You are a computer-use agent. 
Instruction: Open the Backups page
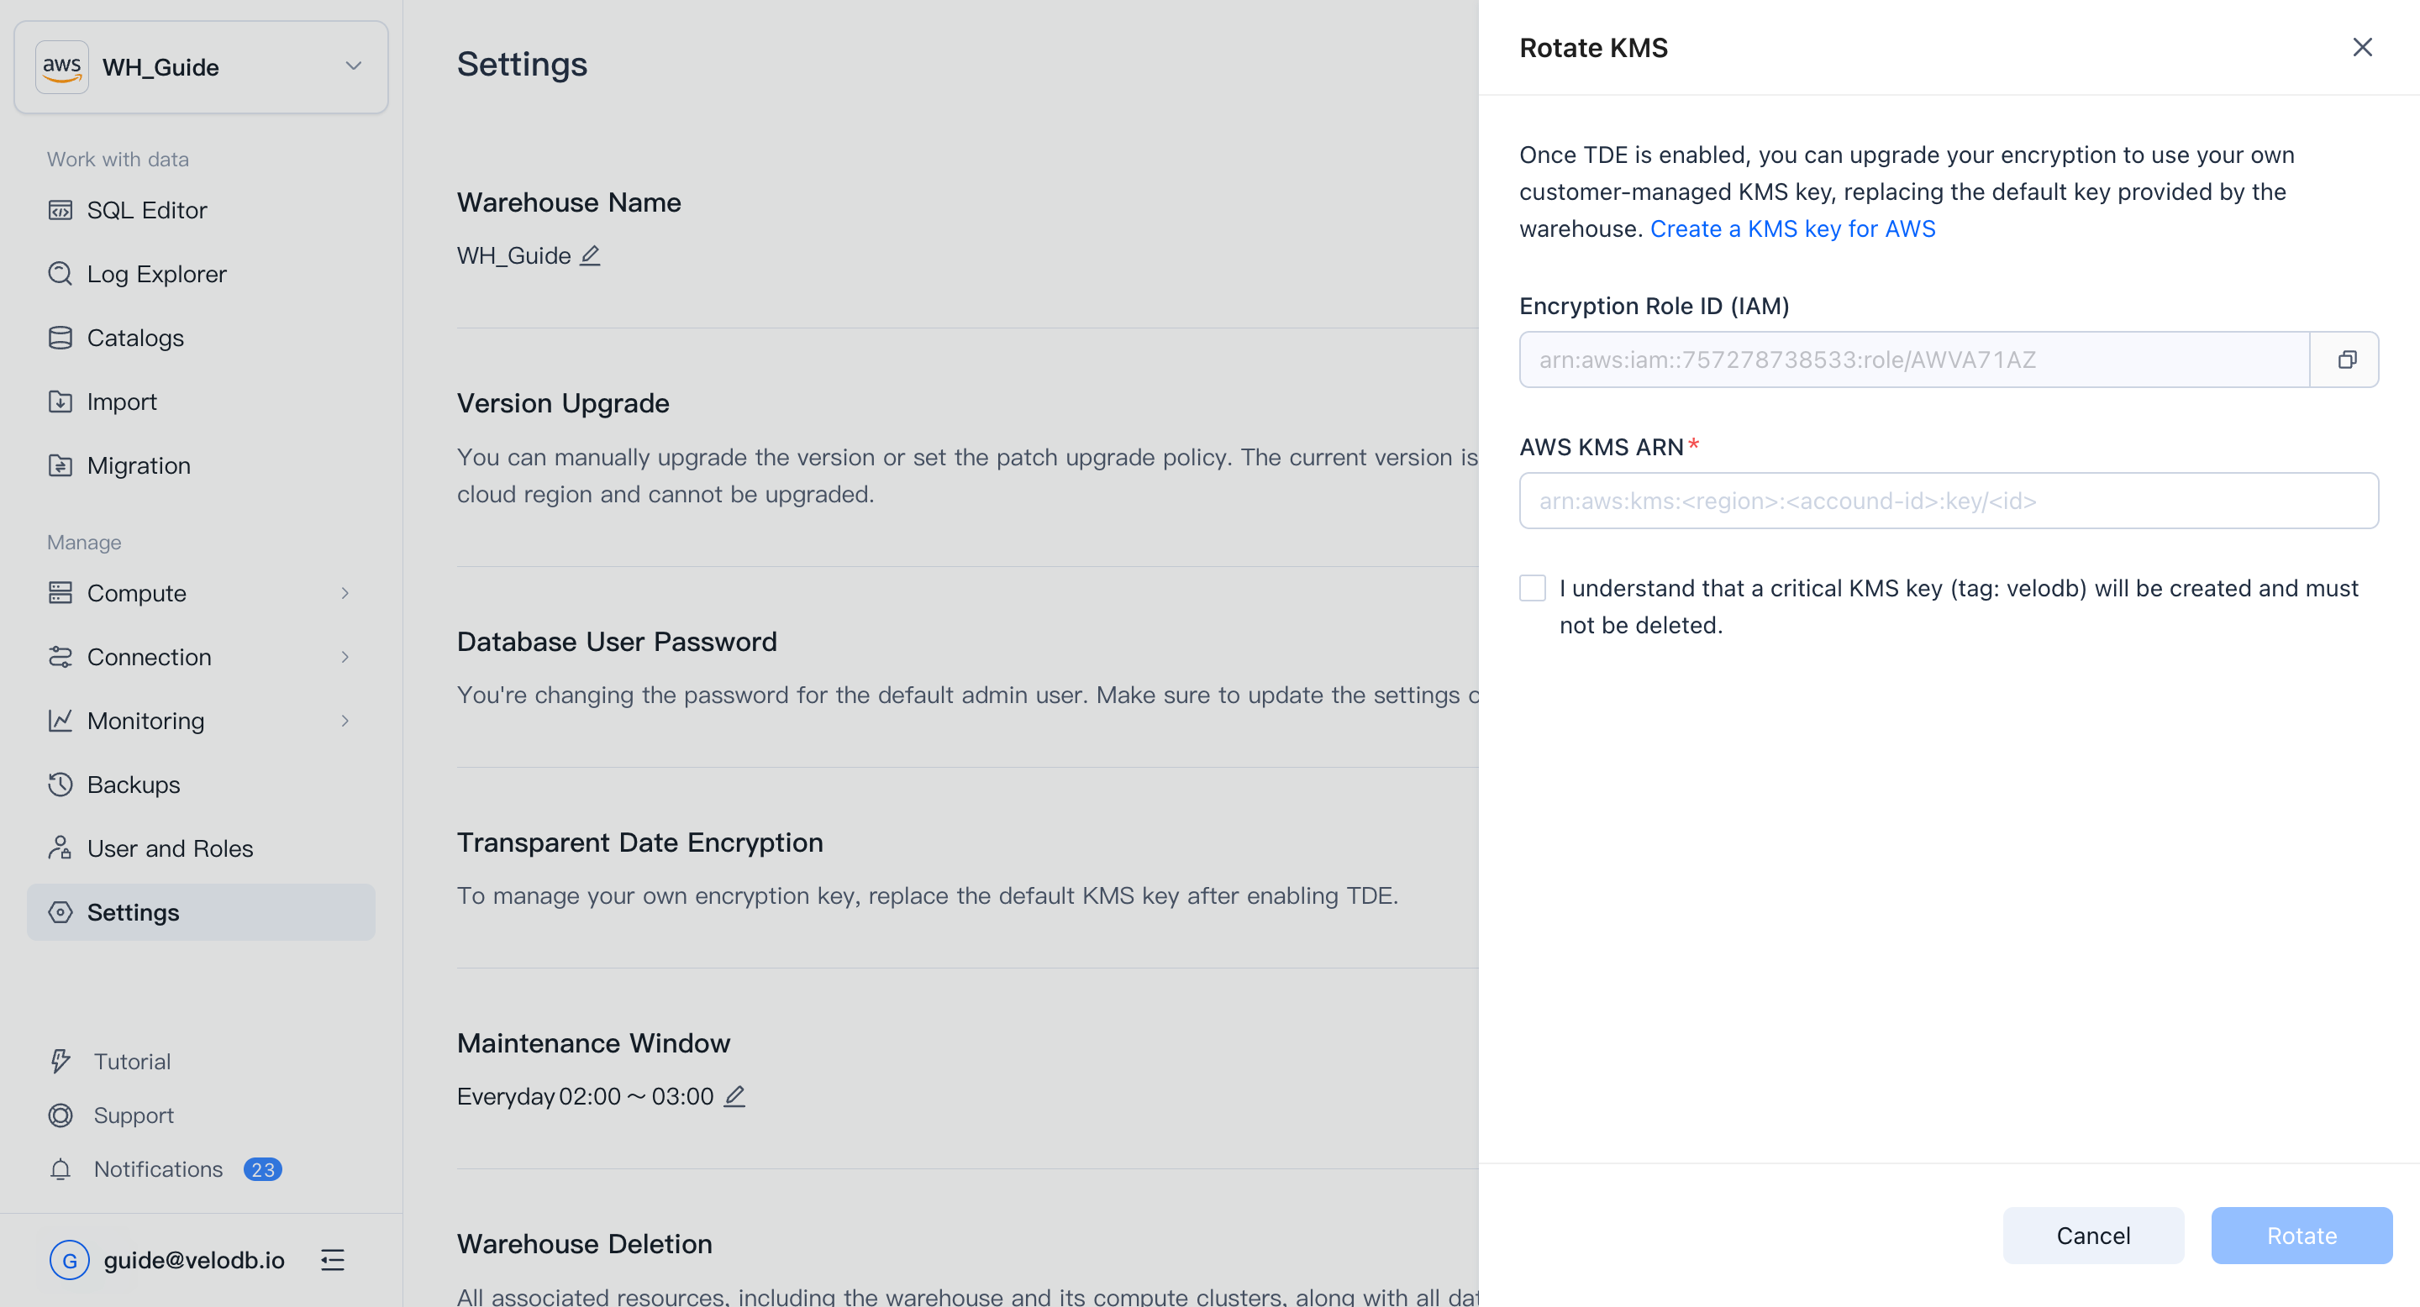pos(134,784)
